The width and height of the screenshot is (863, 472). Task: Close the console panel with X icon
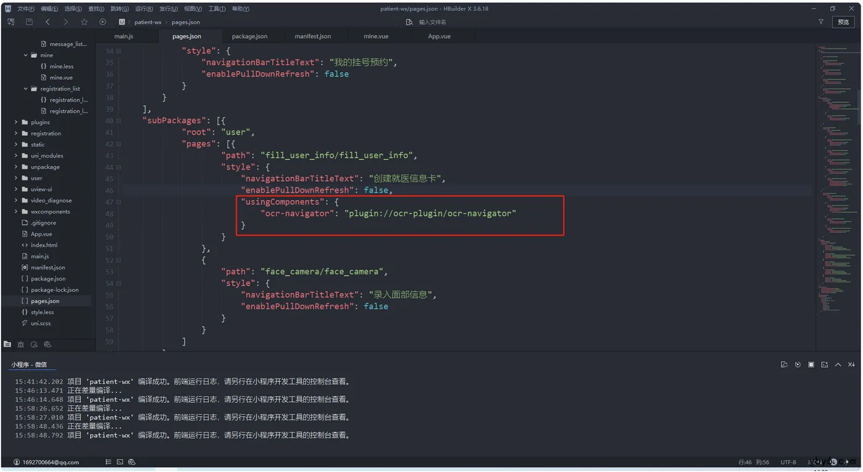851,365
